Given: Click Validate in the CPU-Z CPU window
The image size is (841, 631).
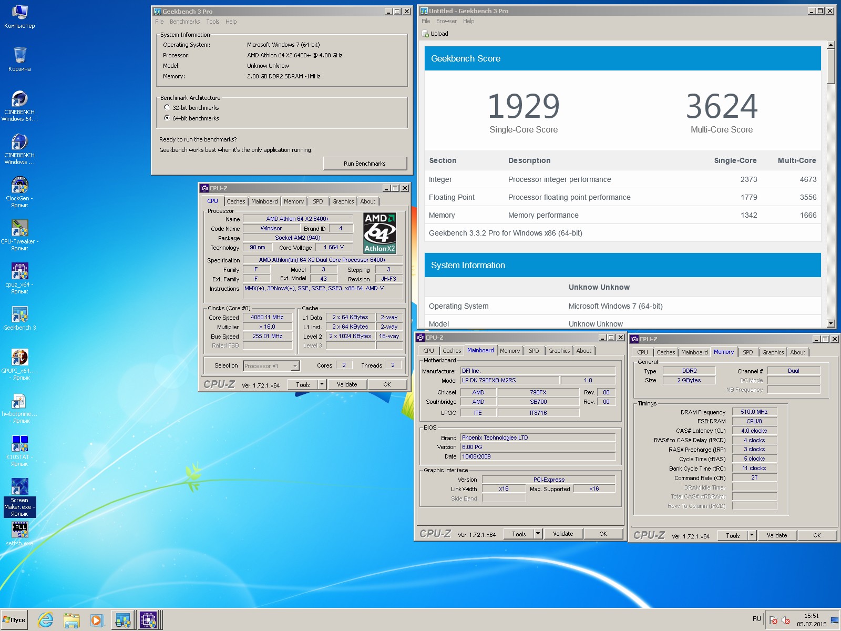Looking at the screenshot, I should tap(347, 384).
